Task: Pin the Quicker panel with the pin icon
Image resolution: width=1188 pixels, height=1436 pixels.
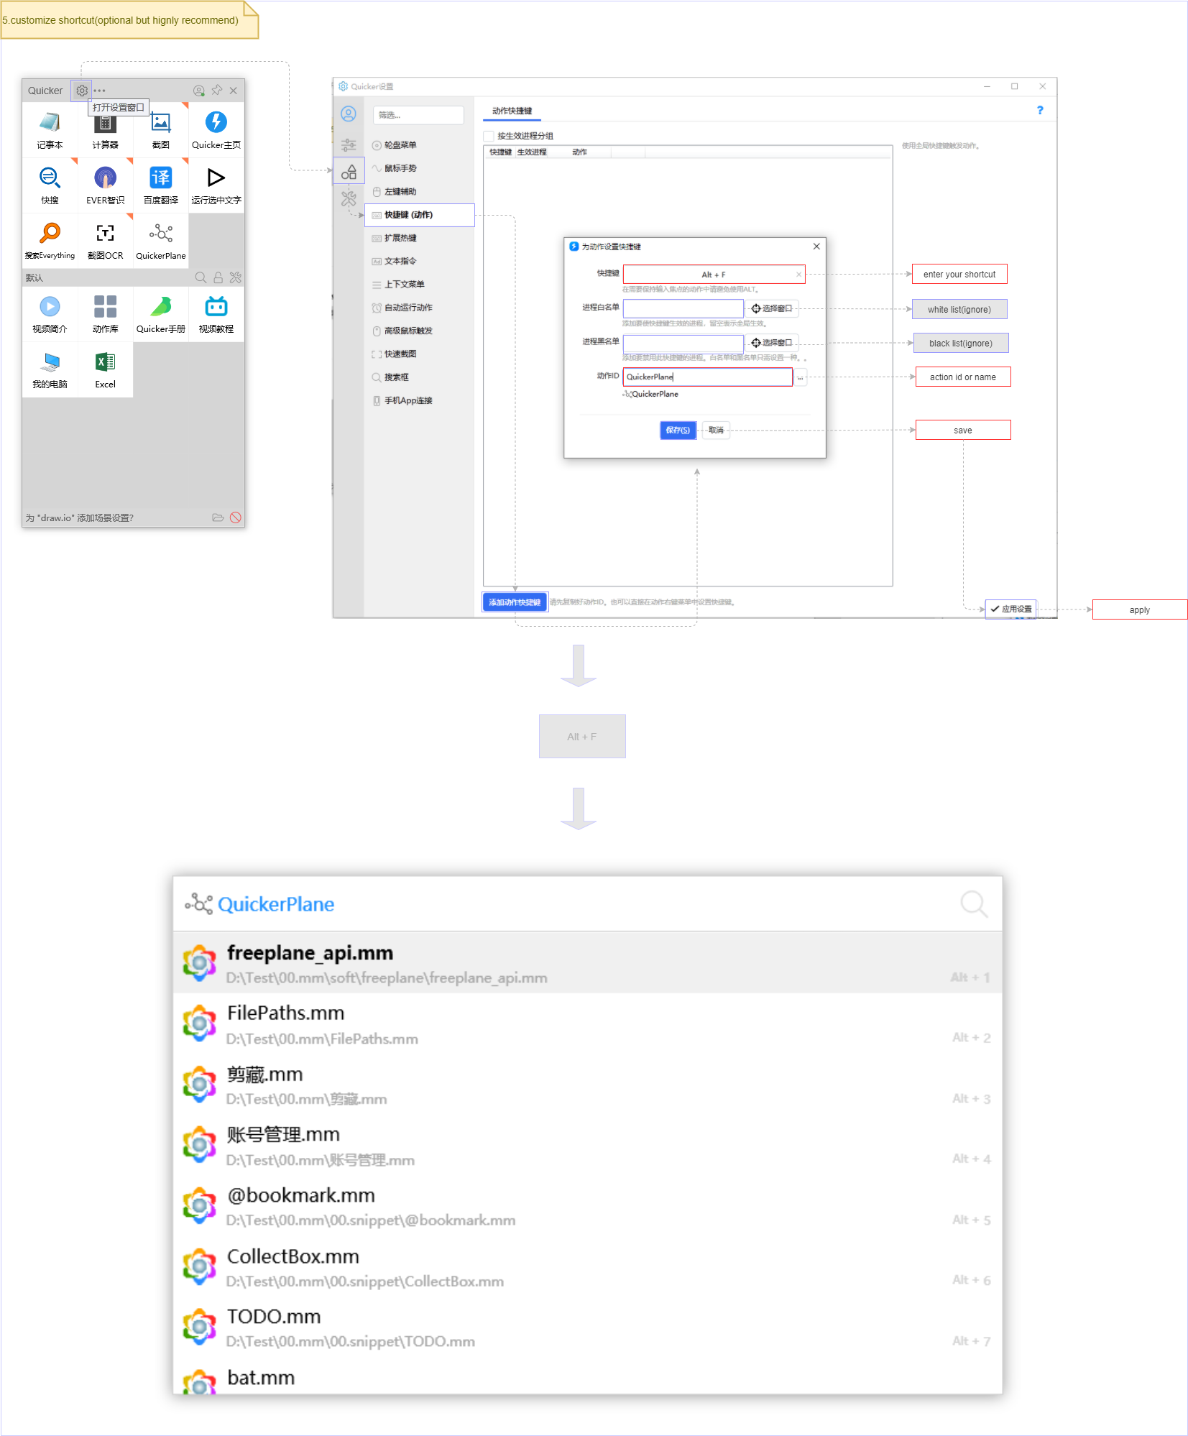Action: coord(216,91)
